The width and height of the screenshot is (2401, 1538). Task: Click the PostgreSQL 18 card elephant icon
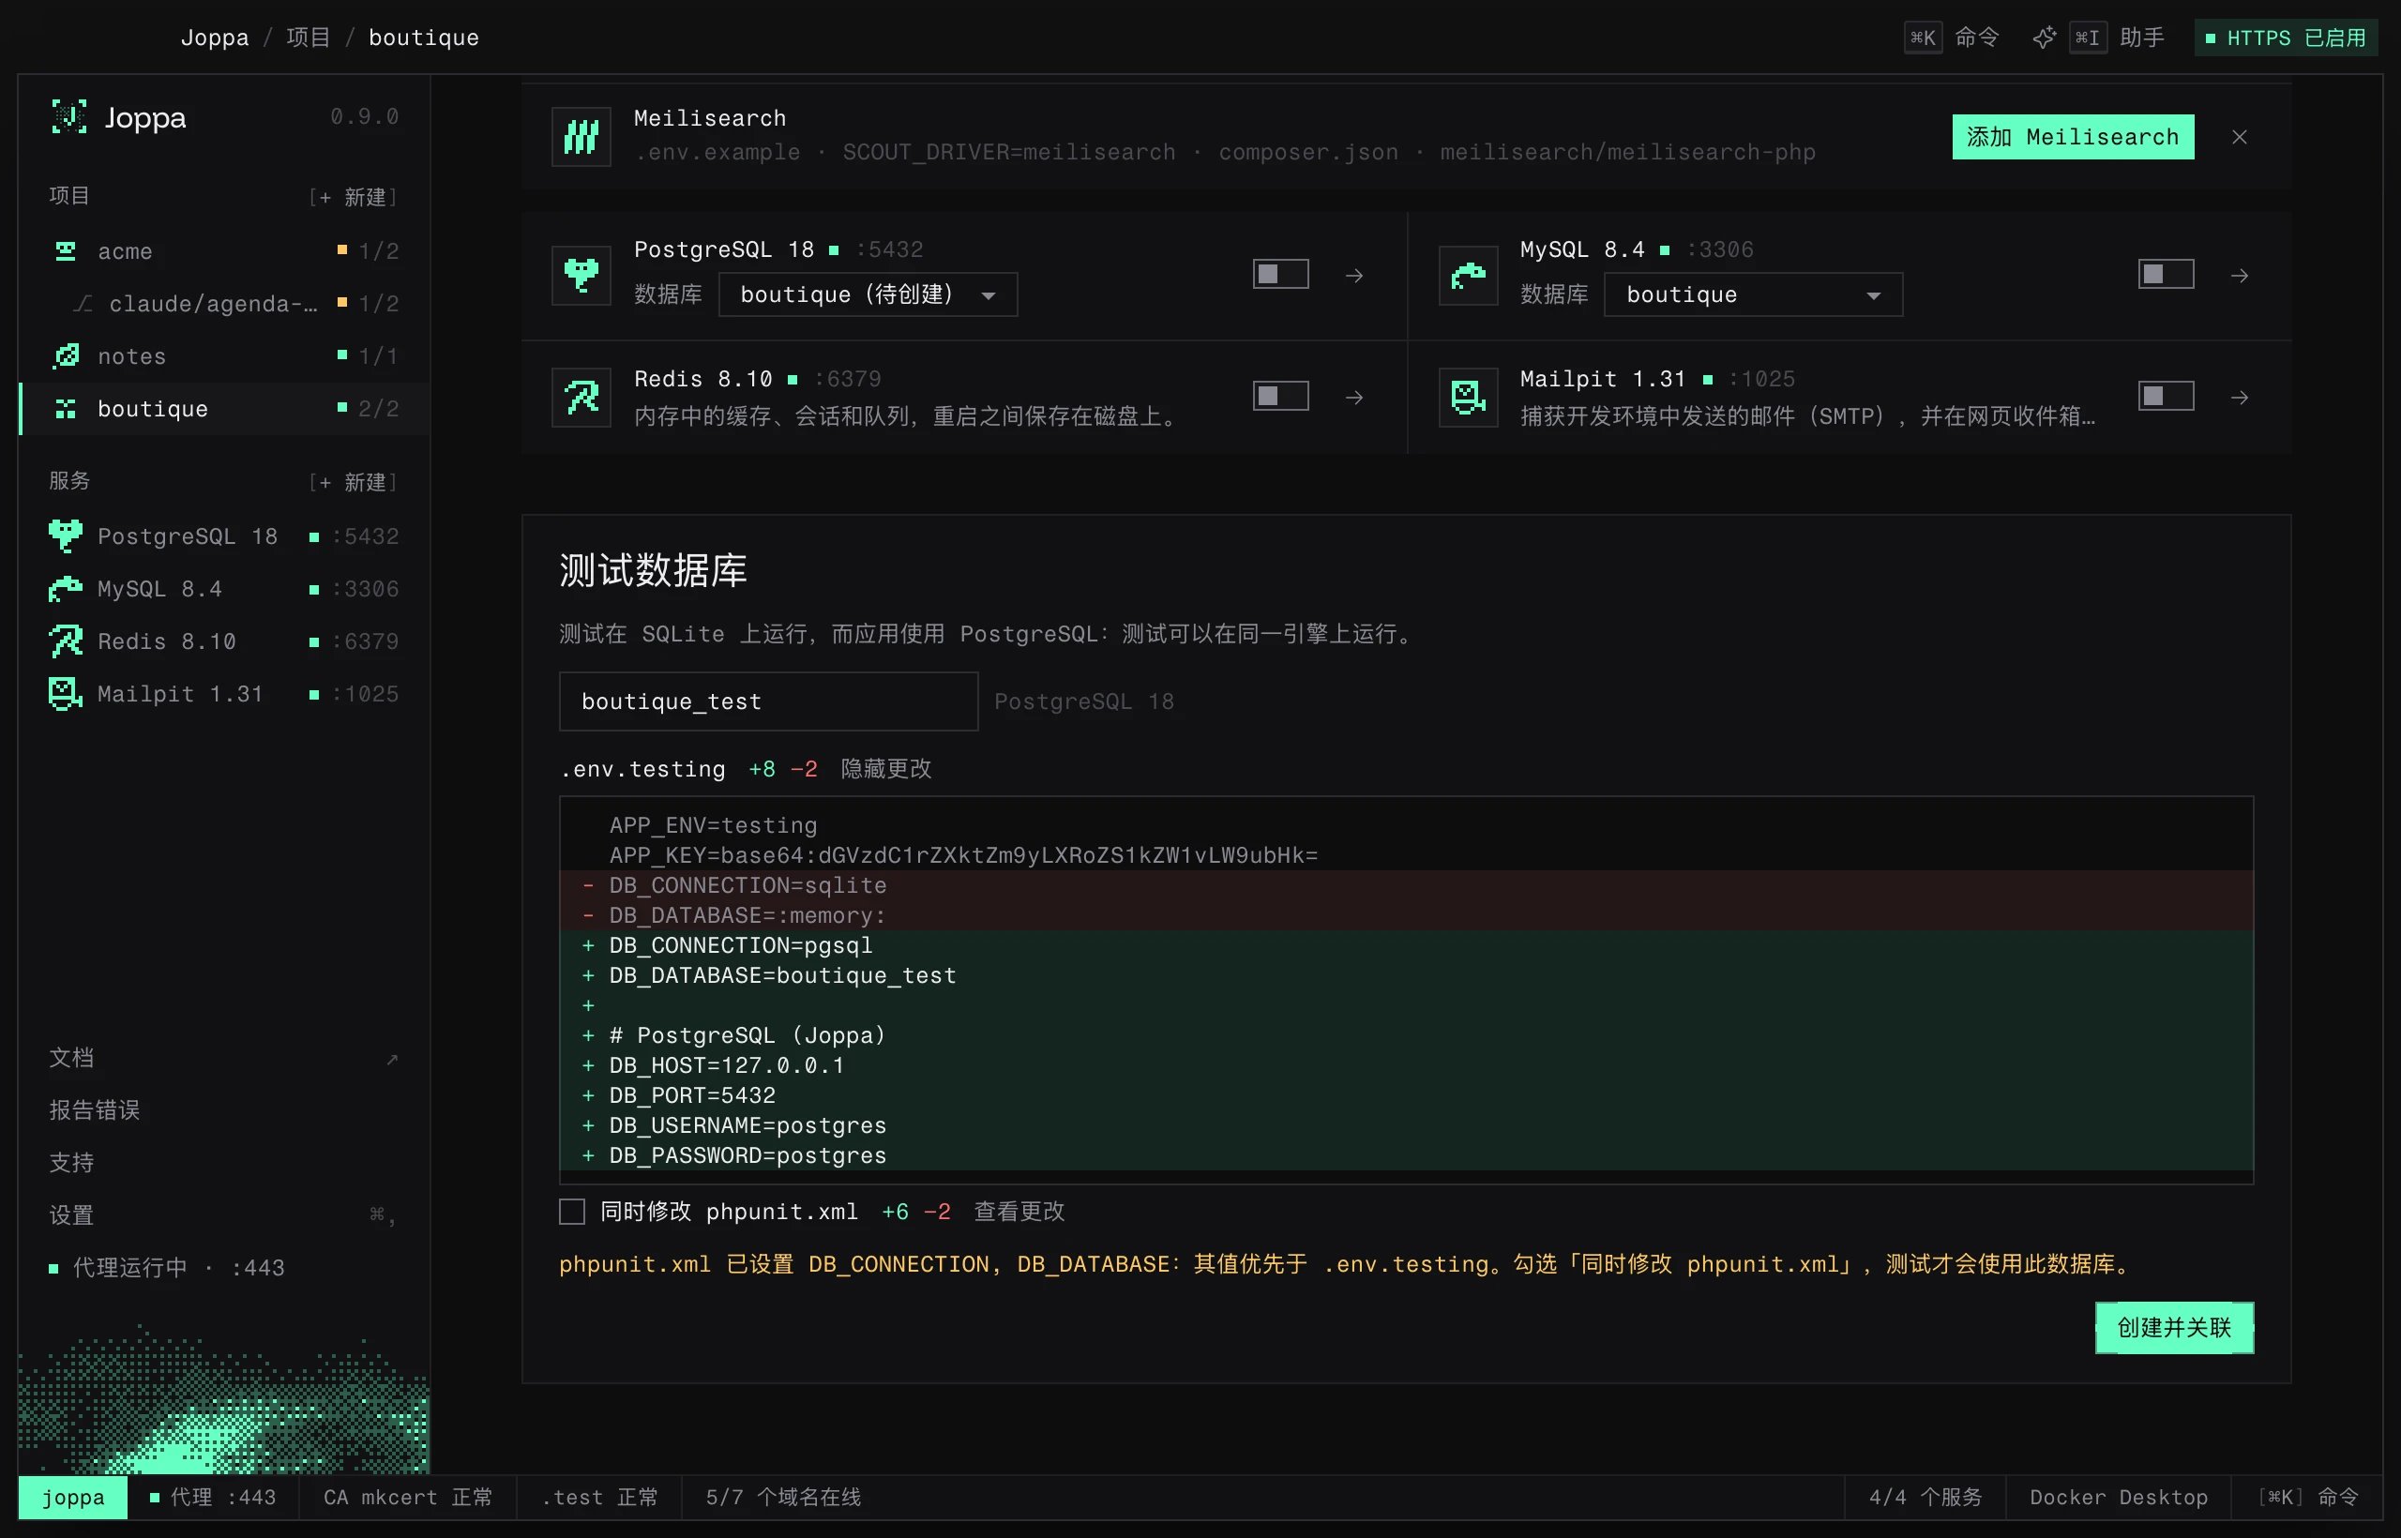581,275
